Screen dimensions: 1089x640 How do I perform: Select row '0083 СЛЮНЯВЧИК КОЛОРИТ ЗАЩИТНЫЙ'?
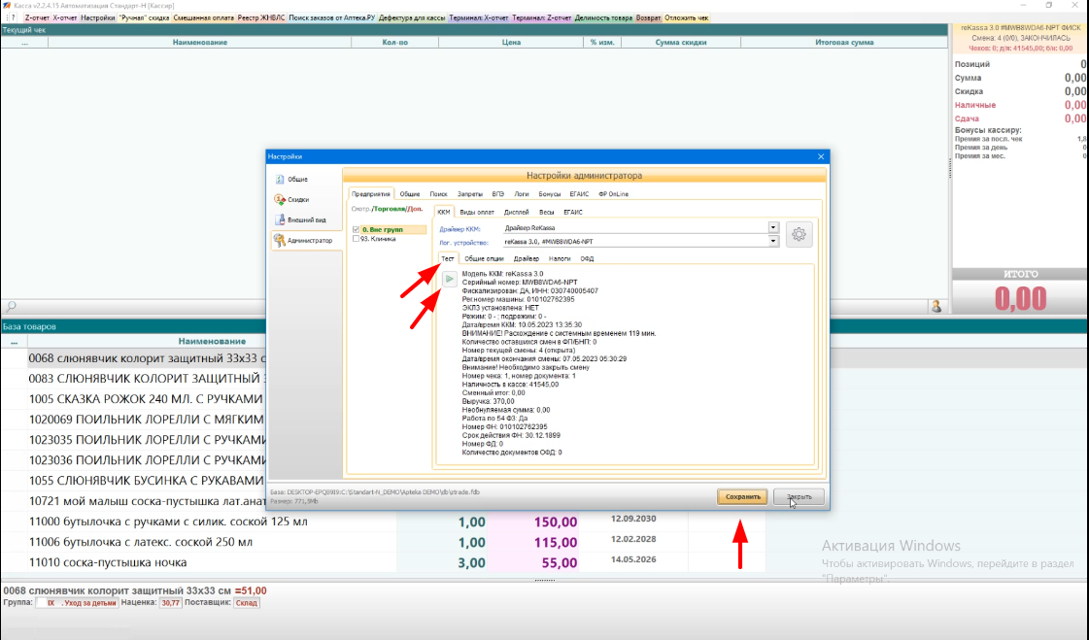[x=145, y=379]
